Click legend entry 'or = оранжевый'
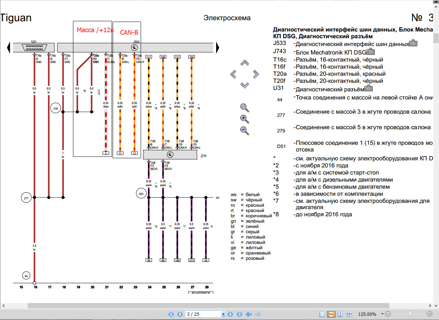This screenshot has width=439, height=320. (x=251, y=253)
